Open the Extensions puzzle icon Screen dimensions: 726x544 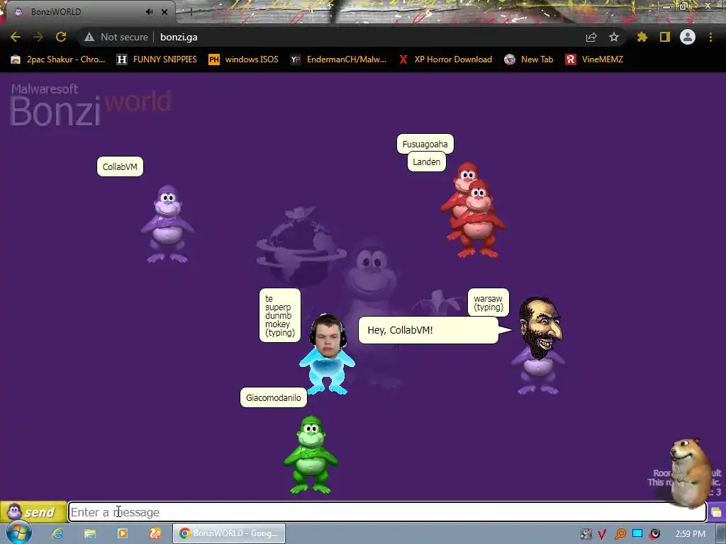[642, 37]
